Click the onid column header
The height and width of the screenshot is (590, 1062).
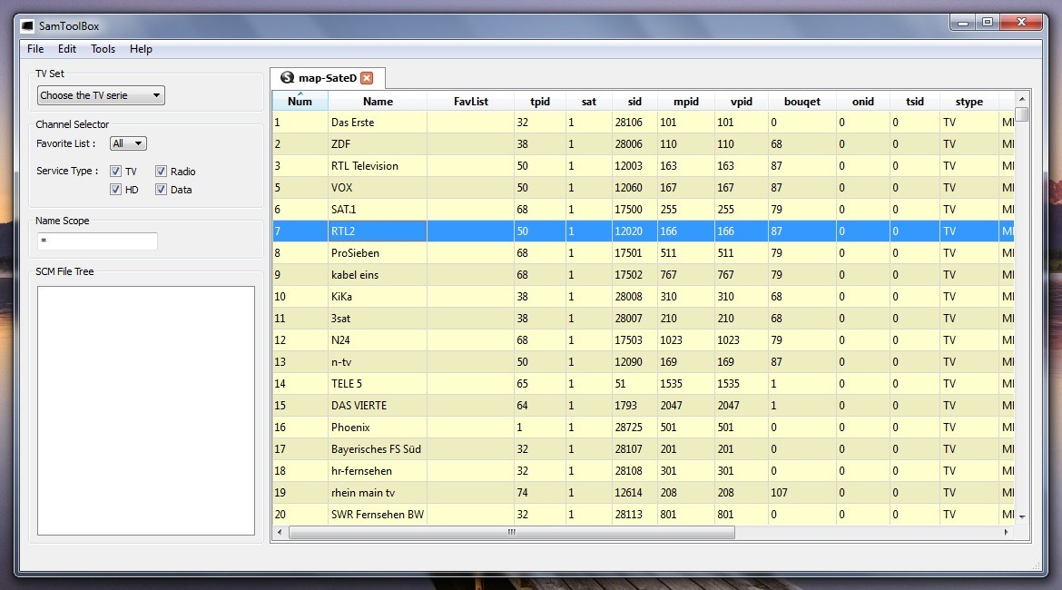point(863,101)
